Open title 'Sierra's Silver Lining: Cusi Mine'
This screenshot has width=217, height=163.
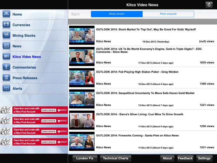(140, 114)
